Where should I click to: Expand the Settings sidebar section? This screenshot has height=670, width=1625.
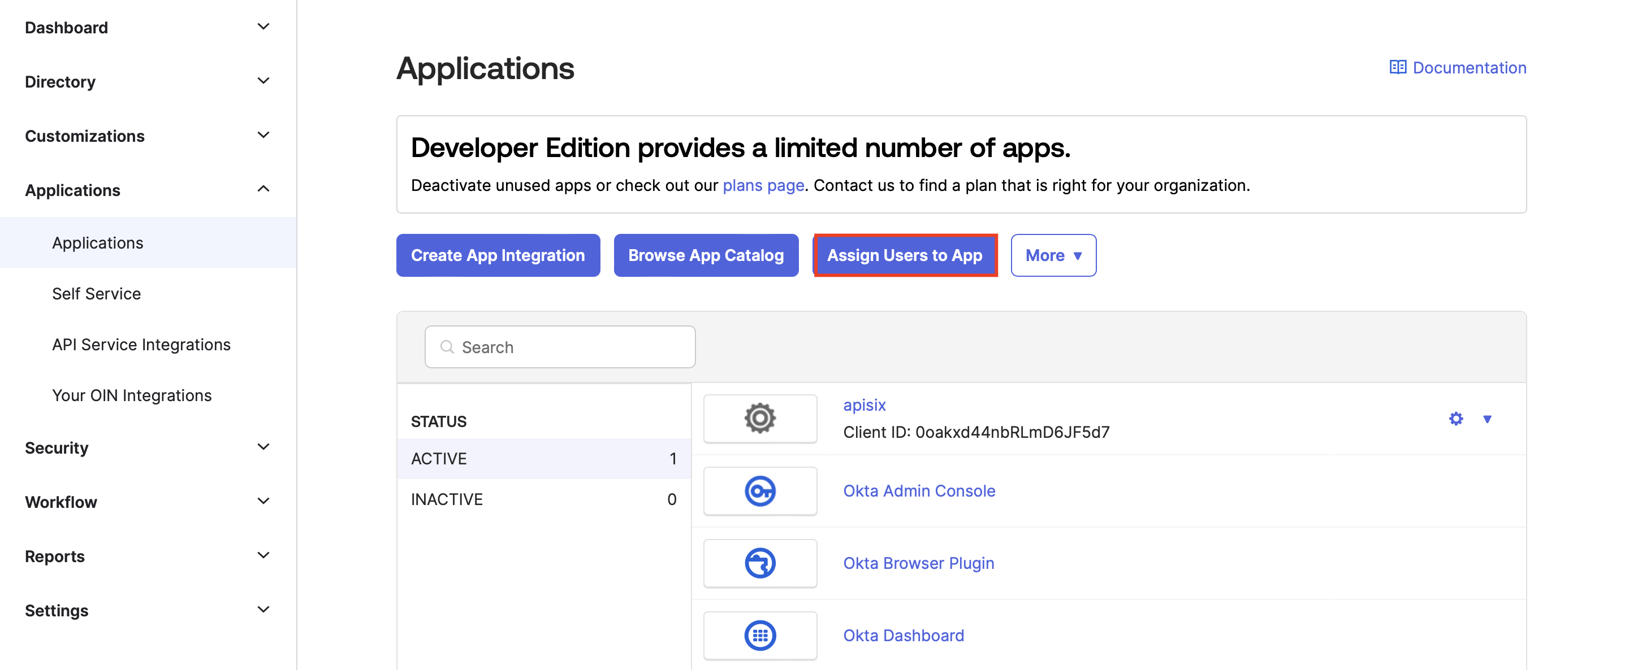pyautogui.click(x=263, y=610)
